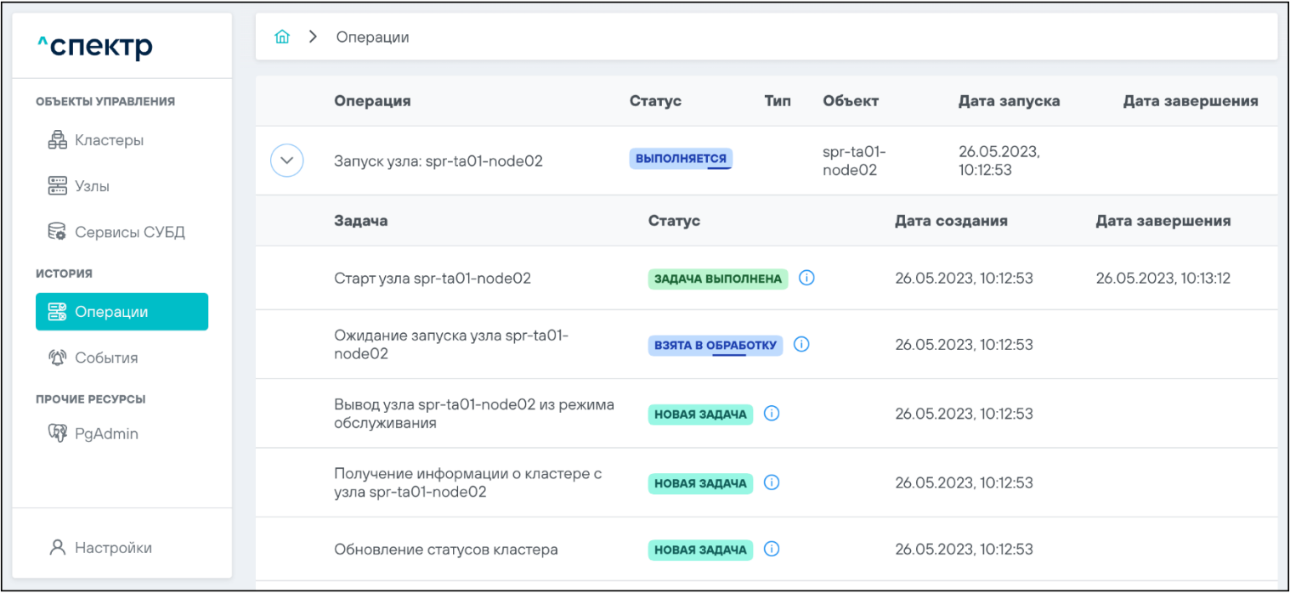Click the ВЗЯТА В ОБРАБОТКУ badge
1290x593 pixels.
[x=715, y=346]
